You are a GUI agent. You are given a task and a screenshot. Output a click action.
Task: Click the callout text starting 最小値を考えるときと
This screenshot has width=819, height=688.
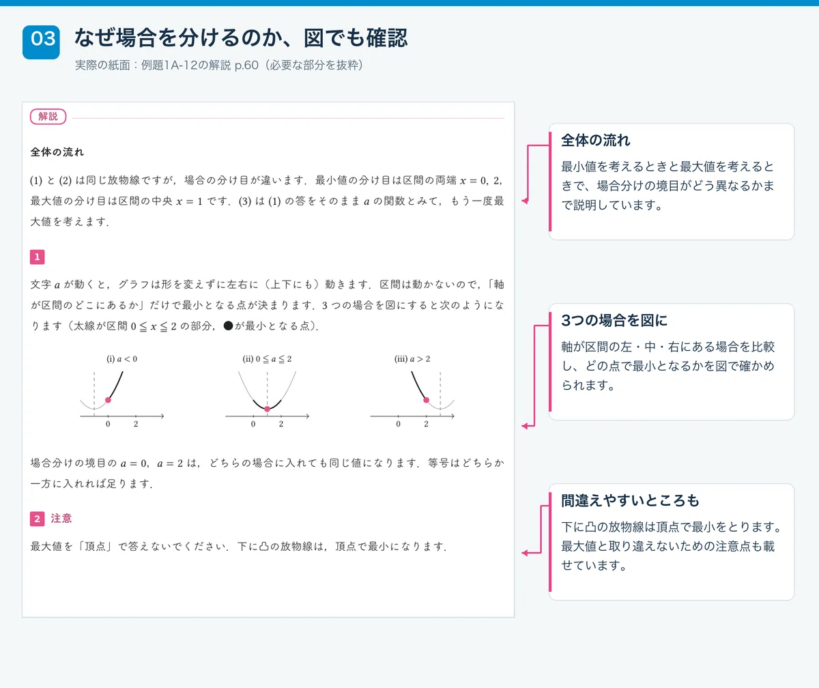[667, 186]
